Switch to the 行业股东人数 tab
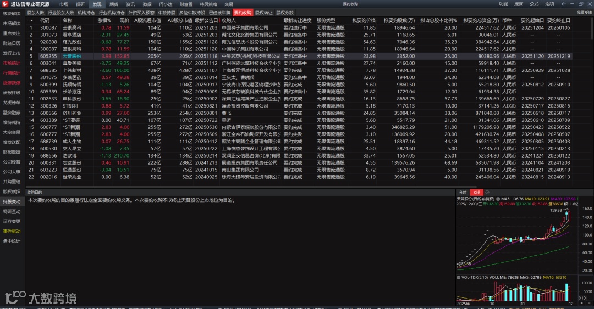The height and width of the screenshot is (309, 594). pyautogui.click(x=61, y=13)
